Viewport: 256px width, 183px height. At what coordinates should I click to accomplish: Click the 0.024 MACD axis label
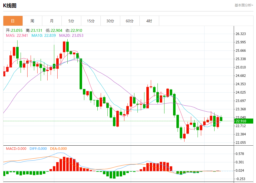[x=240, y=170]
